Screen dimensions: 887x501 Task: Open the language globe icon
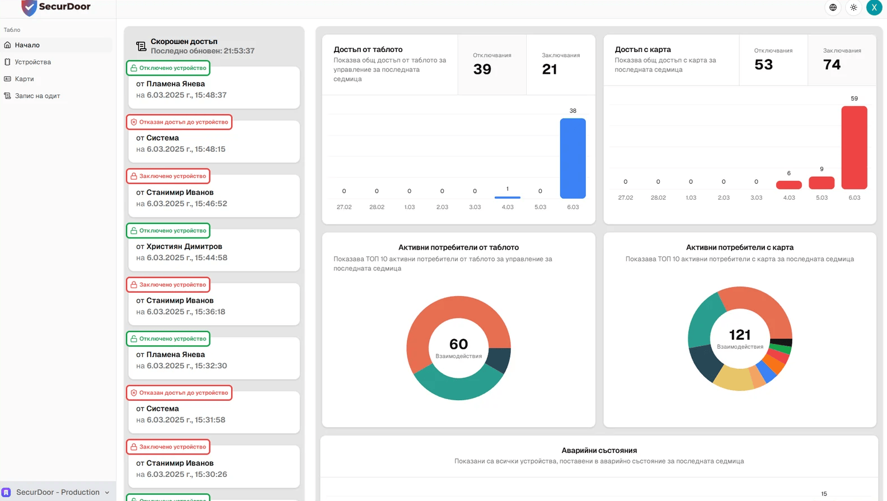pos(833,7)
